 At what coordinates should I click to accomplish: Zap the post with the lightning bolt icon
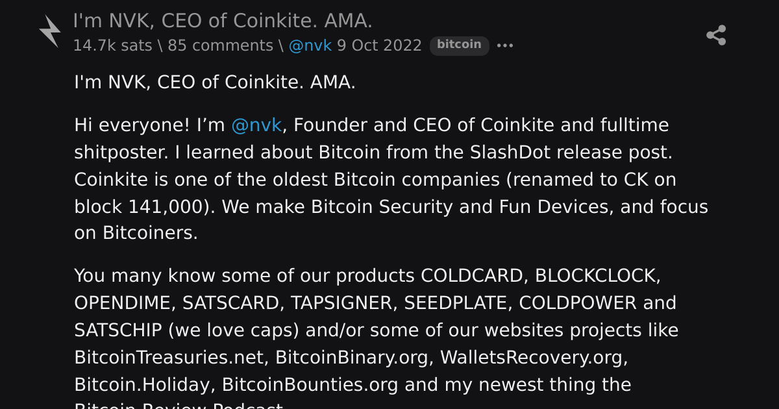(50, 31)
